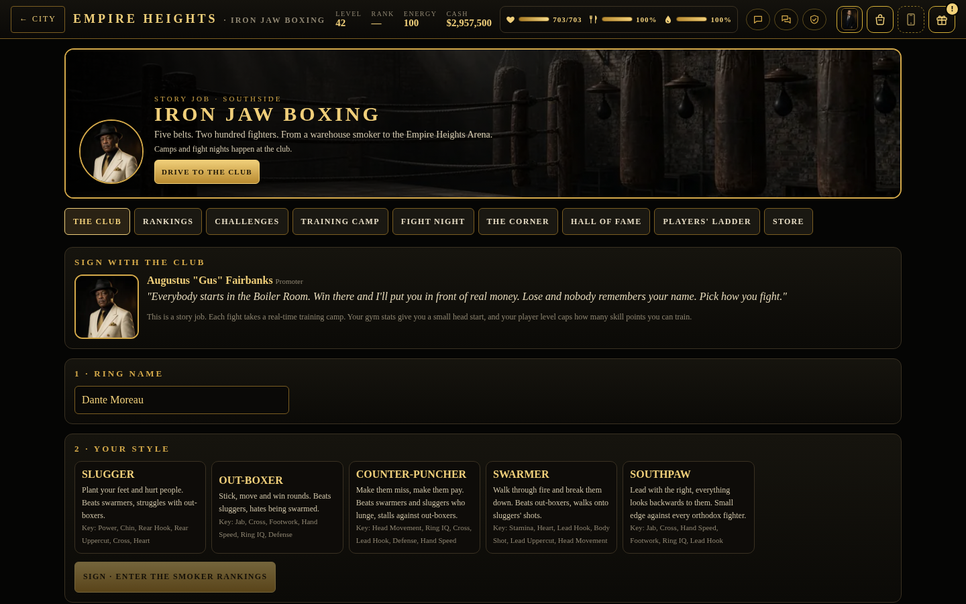This screenshot has width=966, height=604.
Task: Open the Training Camp tab
Action: [340, 221]
